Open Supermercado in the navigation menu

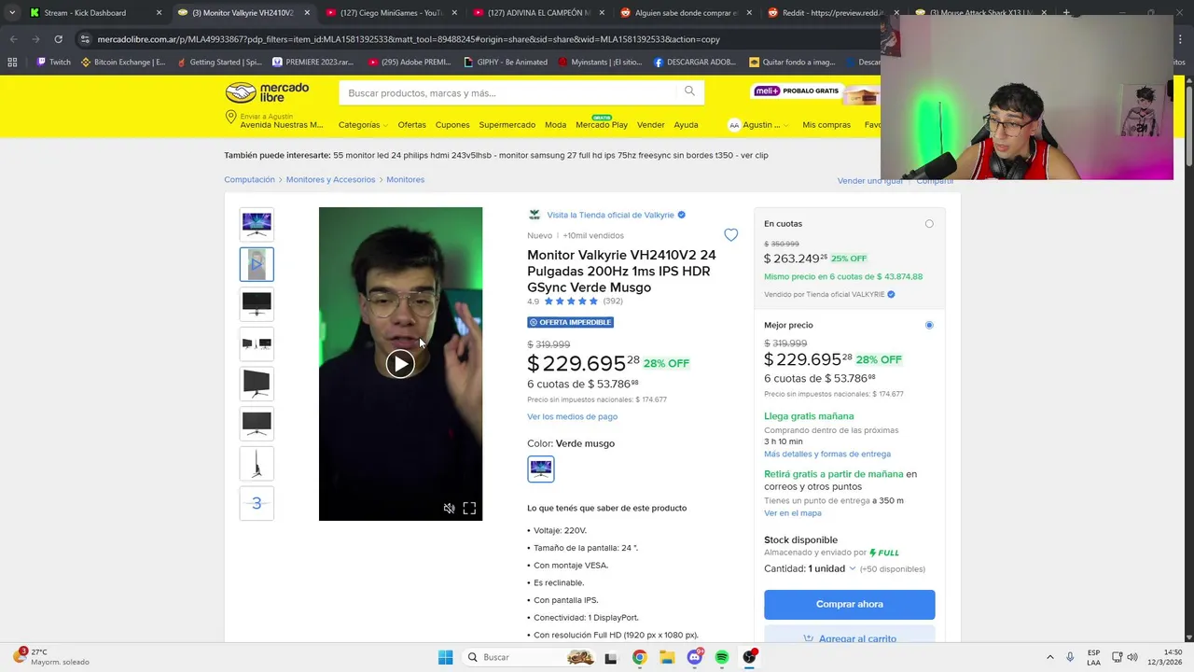point(507,125)
